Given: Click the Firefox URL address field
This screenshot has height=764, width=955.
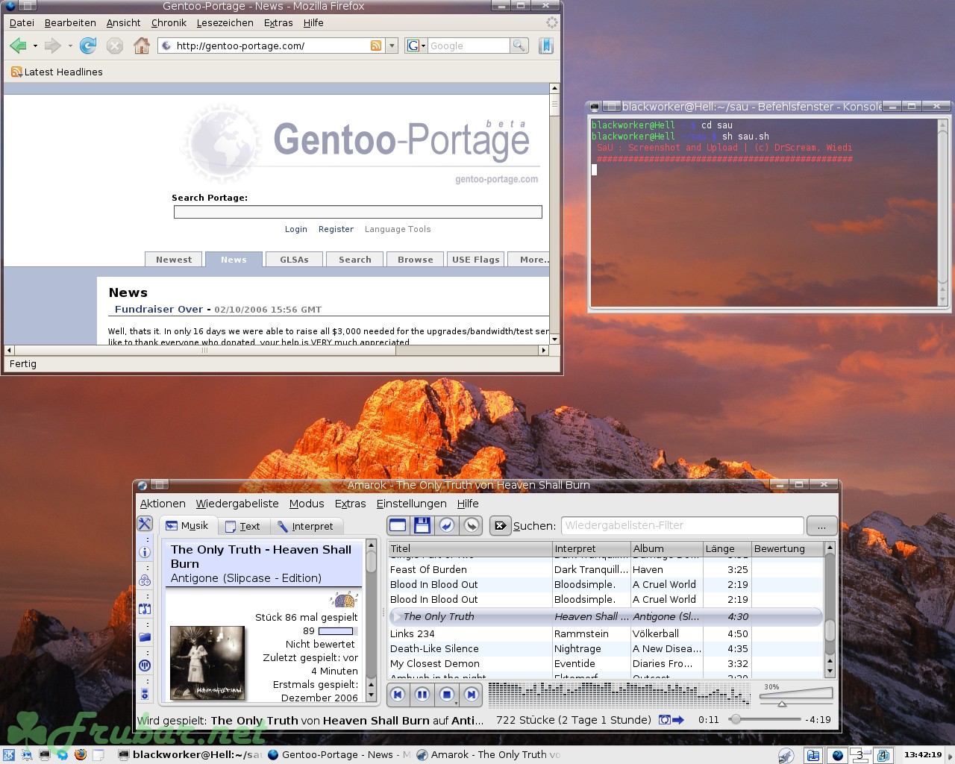Looking at the screenshot, I should [x=272, y=46].
